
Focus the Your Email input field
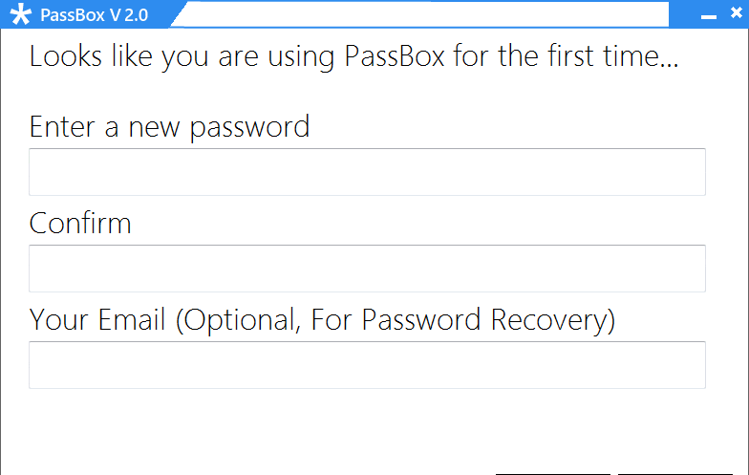[x=367, y=365]
